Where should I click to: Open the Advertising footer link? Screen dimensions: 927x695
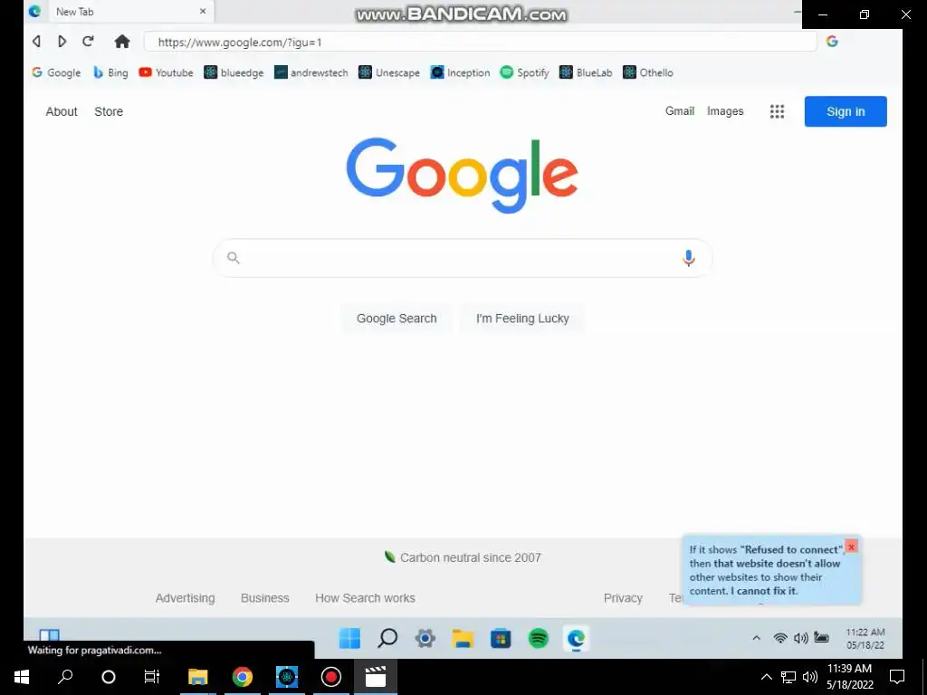pos(185,598)
